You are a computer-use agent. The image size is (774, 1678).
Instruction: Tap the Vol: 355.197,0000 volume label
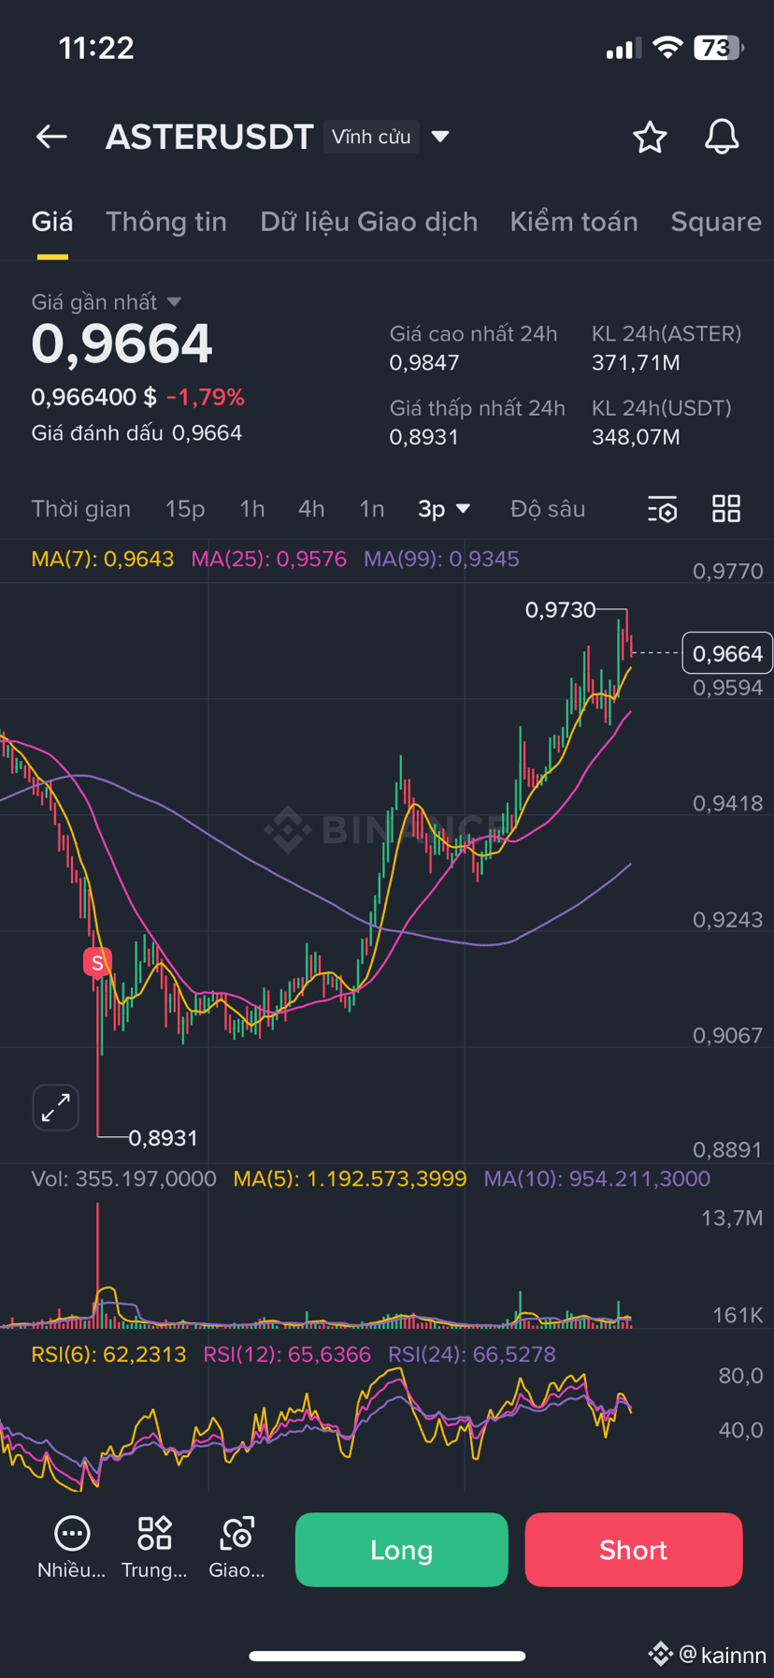[x=123, y=1178]
